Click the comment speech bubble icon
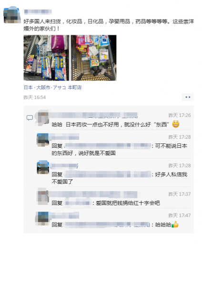 [30, 118]
